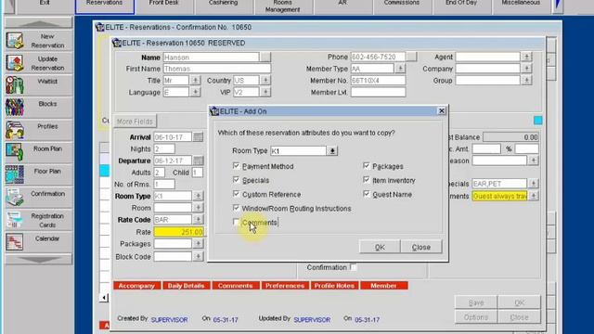Image resolution: width=594 pixels, height=334 pixels.
Task: Open the Rooms Management top menu
Action: point(282,6)
